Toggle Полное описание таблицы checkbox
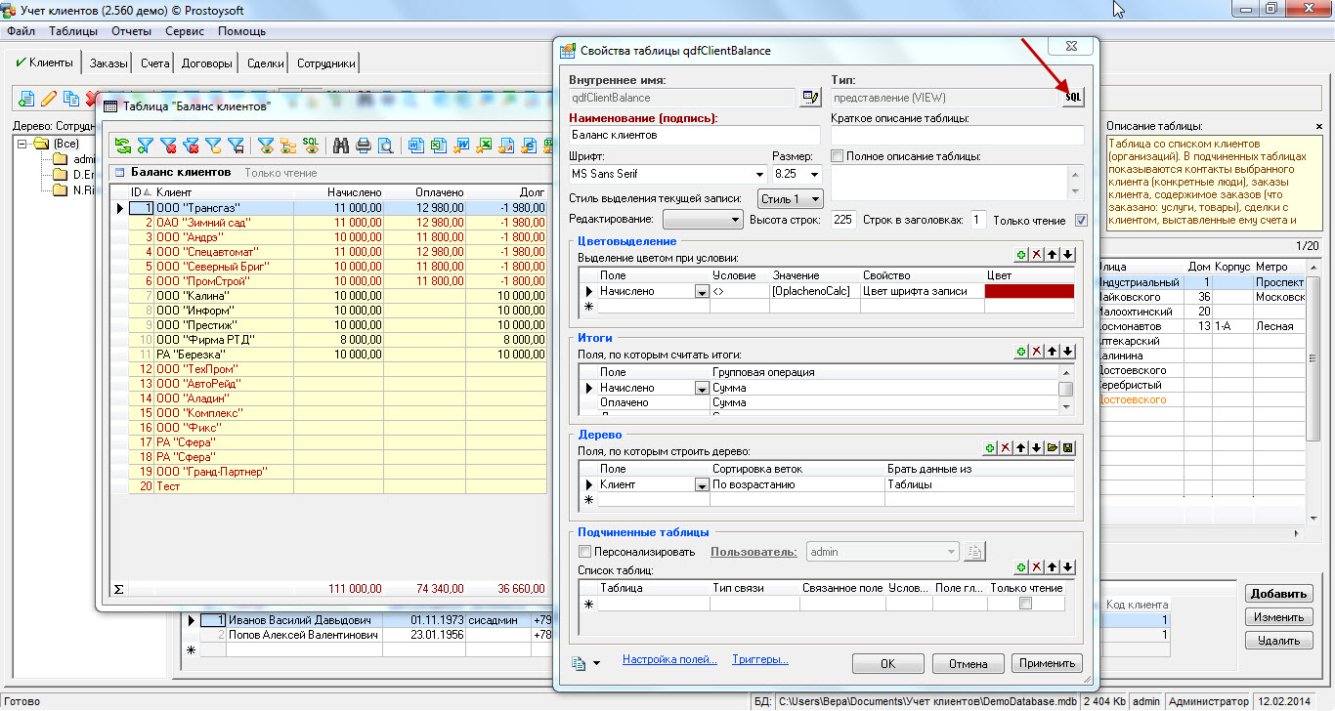Screen dimensions: 1335x711 tap(838, 155)
